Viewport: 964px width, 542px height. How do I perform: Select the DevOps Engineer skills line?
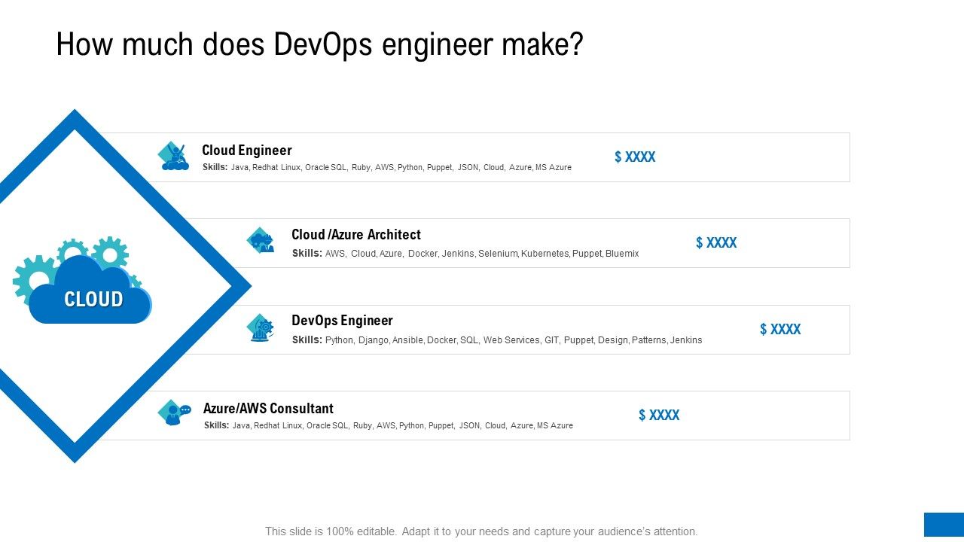pyautogui.click(x=497, y=340)
